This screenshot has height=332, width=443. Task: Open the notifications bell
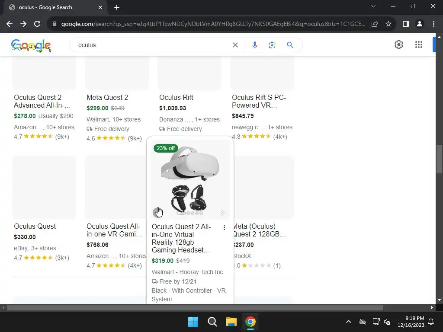click(431, 322)
